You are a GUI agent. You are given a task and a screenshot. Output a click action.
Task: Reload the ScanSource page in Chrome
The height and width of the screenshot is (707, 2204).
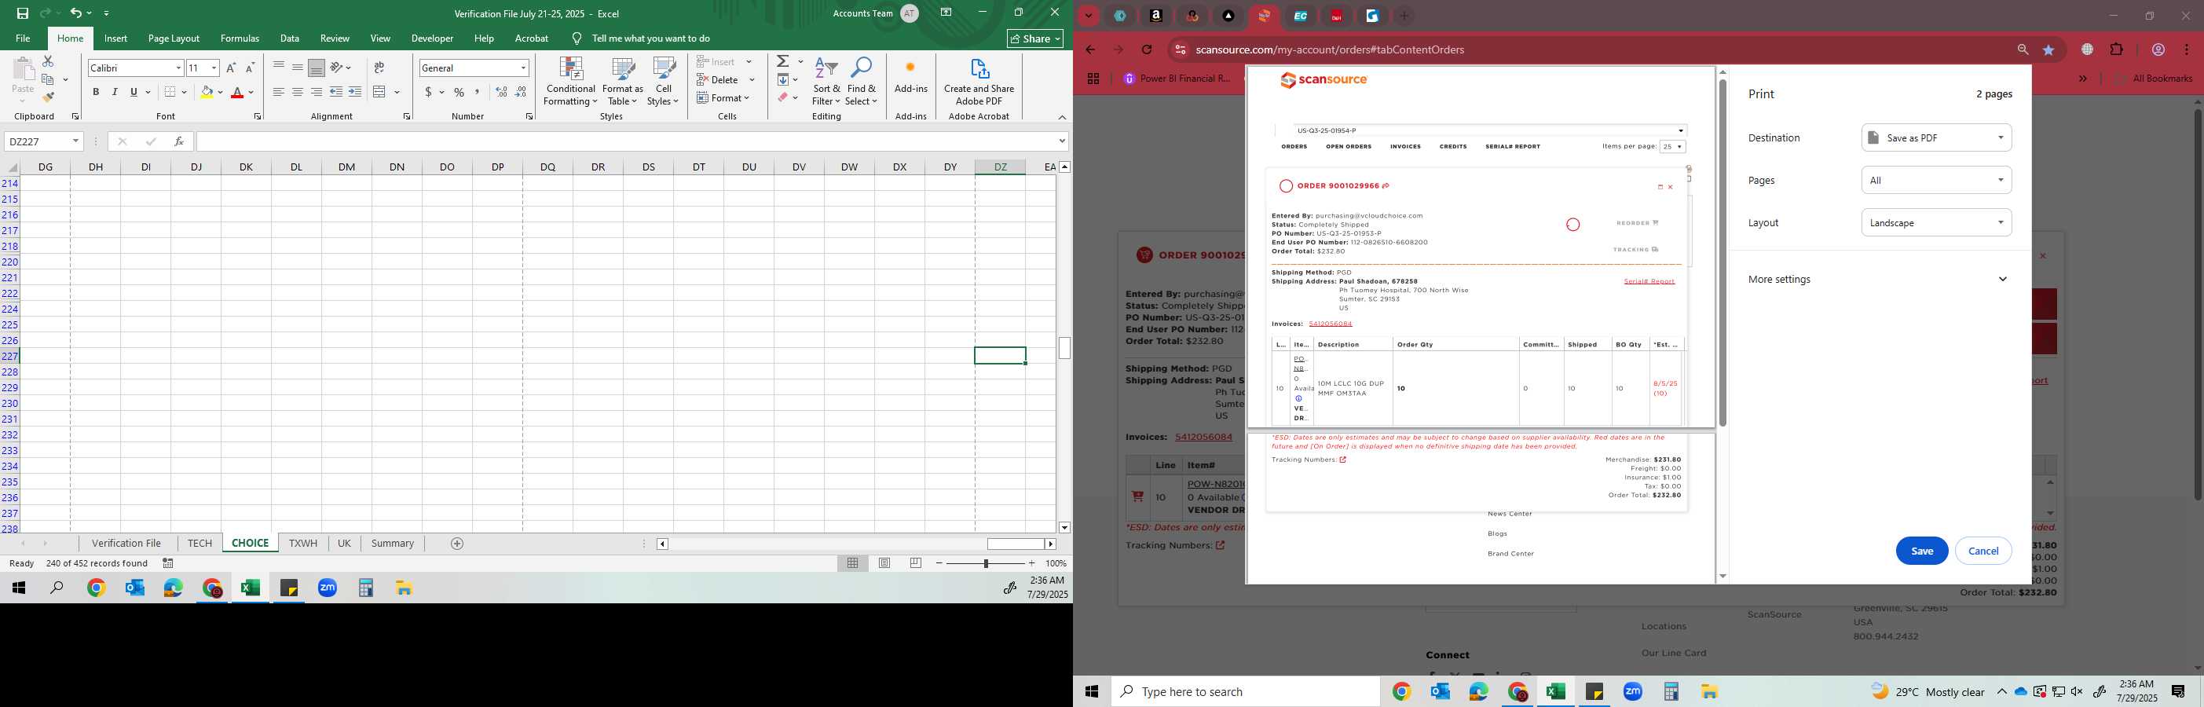point(1147,49)
